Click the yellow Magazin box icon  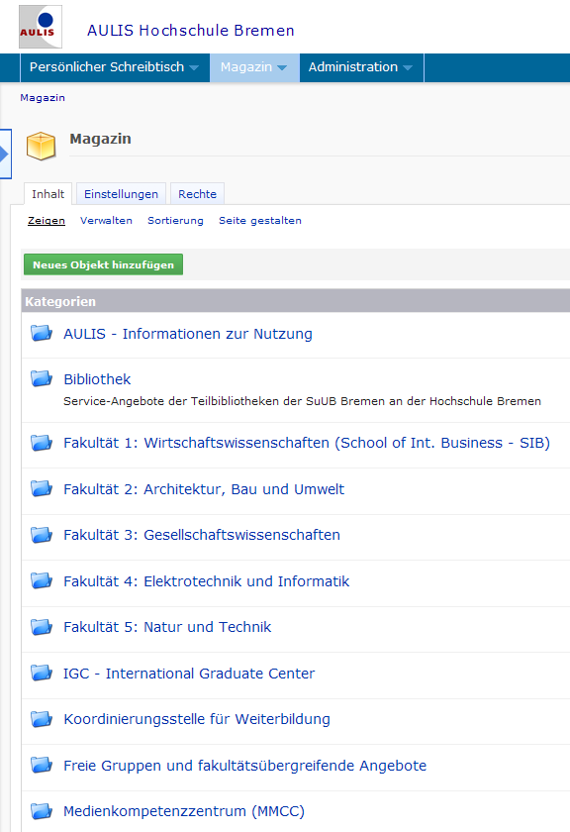[x=41, y=147]
